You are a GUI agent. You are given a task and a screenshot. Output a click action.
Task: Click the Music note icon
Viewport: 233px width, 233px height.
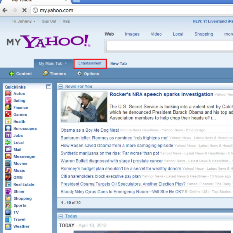click(x=8, y=170)
